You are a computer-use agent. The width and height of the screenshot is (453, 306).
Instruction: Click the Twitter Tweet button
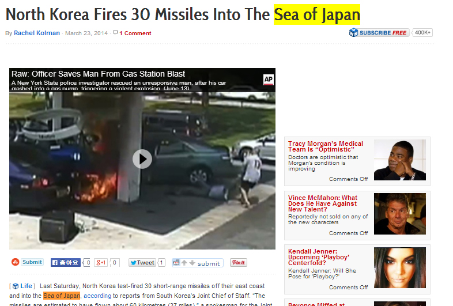(142, 263)
